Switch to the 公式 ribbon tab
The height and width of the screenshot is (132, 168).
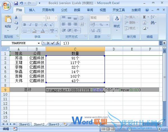(64, 10)
